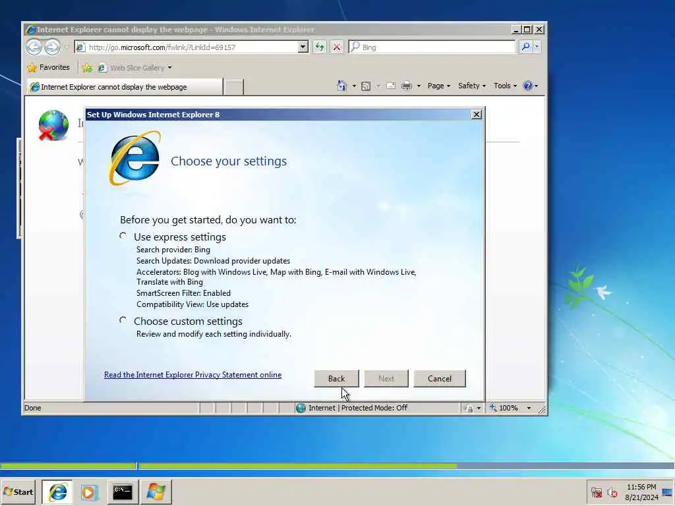Open the Tools menu
Viewport: 675px width, 506px height.
505,86
